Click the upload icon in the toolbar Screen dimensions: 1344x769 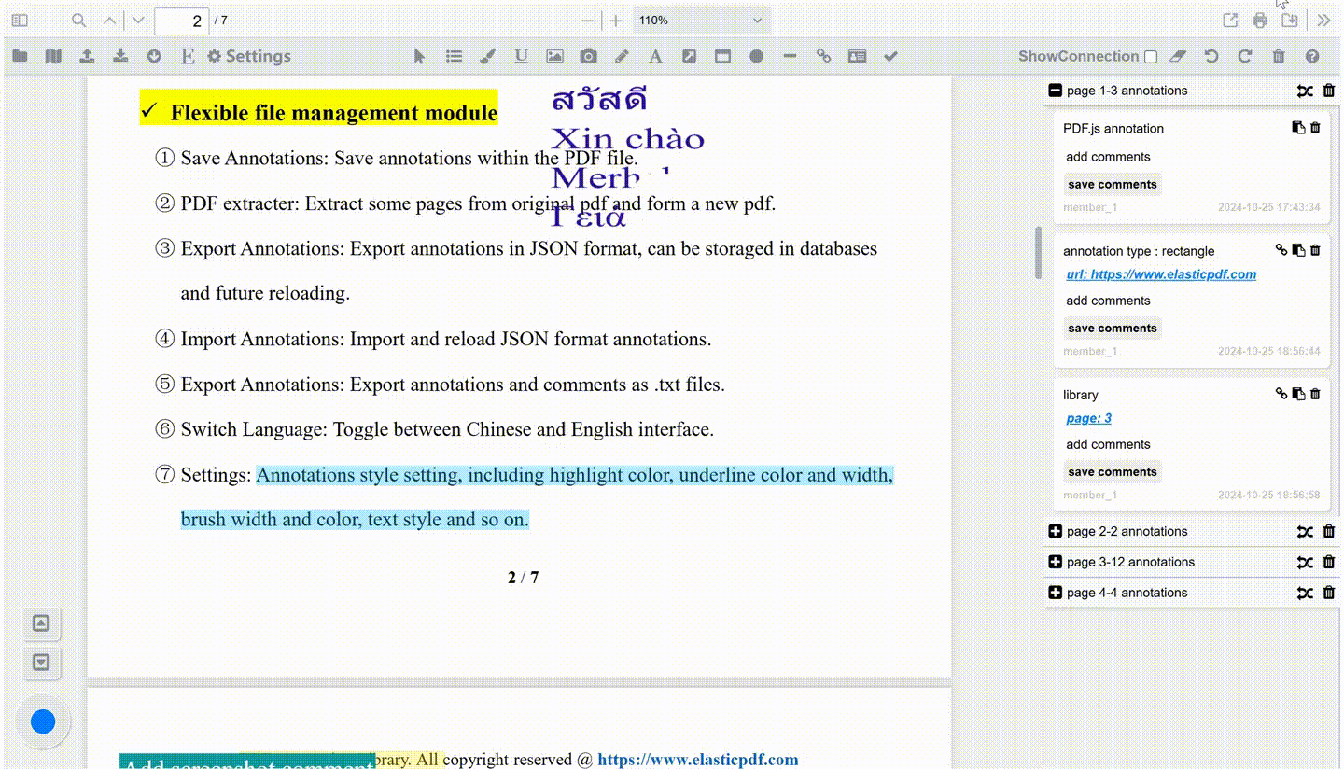(87, 56)
